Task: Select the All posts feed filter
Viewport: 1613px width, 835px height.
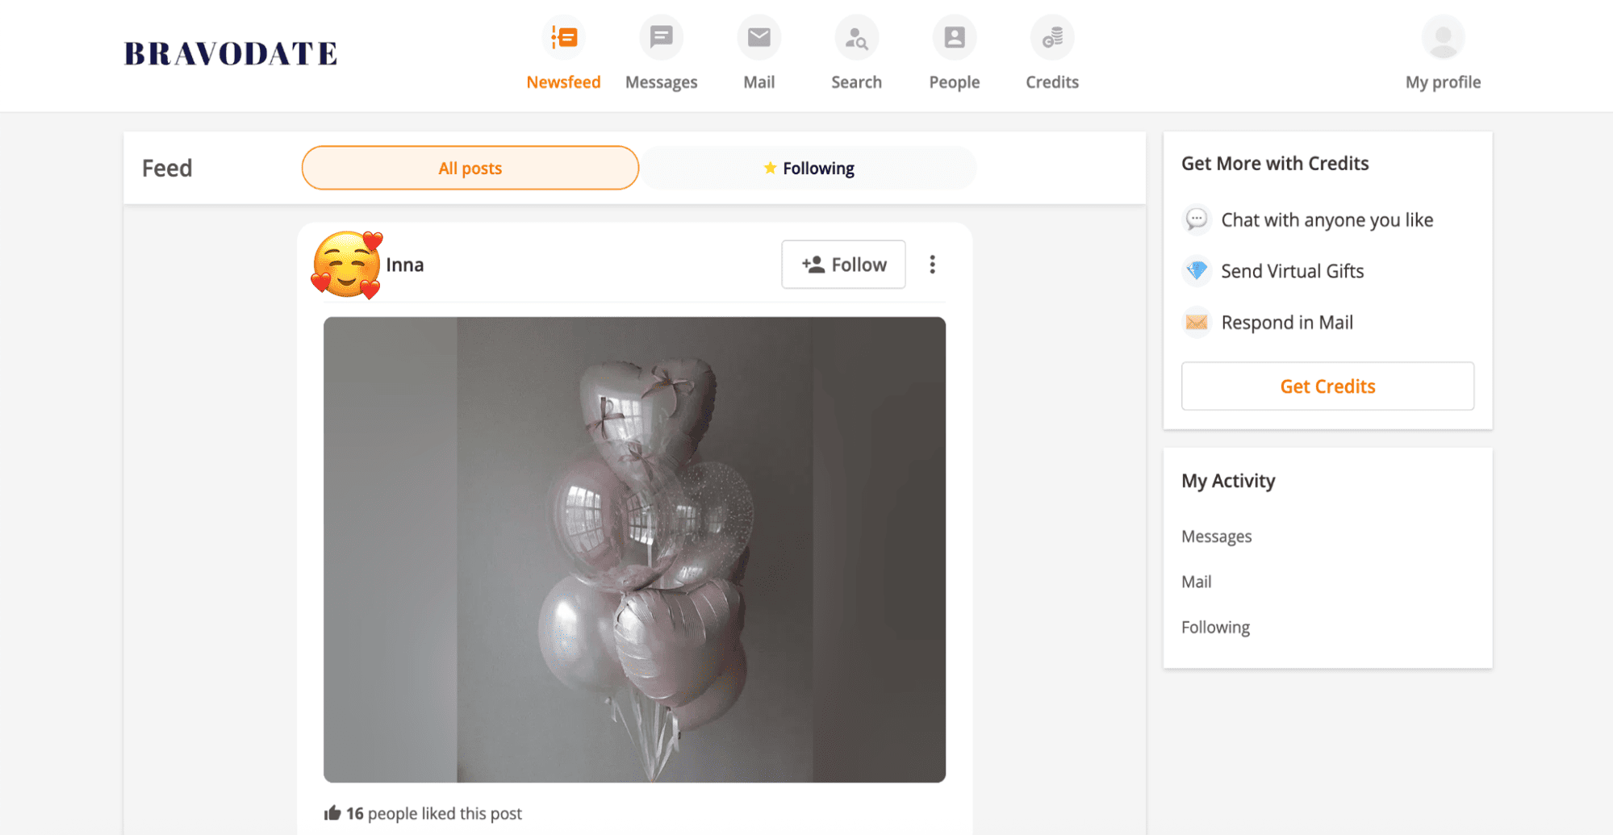Action: 470,168
